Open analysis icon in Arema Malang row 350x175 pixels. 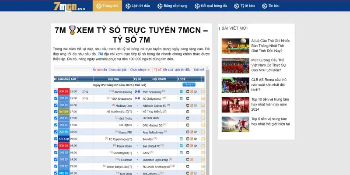pos(188,91)
